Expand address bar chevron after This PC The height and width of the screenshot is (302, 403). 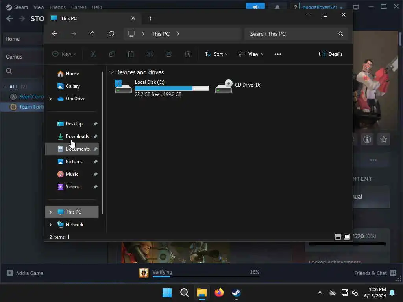[x=178, y=34]
